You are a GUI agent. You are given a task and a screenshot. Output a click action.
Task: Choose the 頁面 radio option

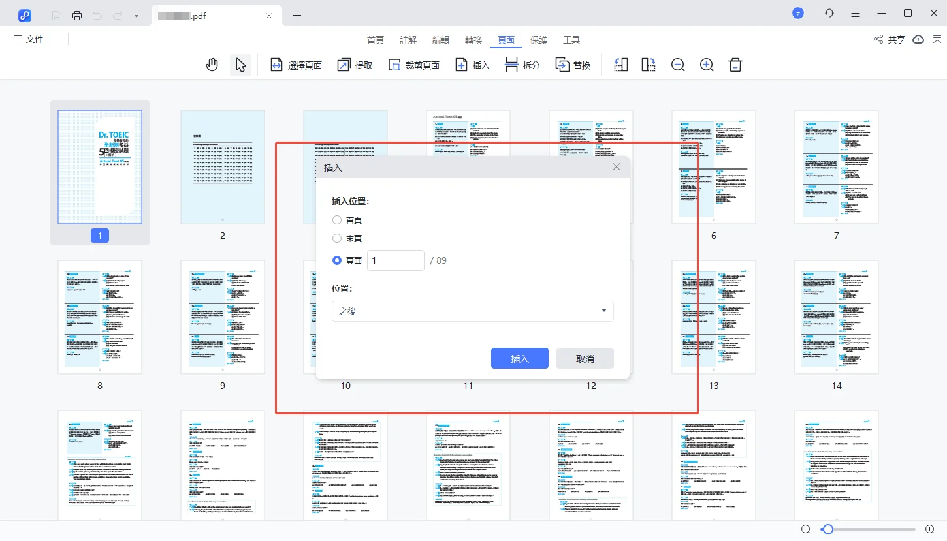click(x=337, y=260)
